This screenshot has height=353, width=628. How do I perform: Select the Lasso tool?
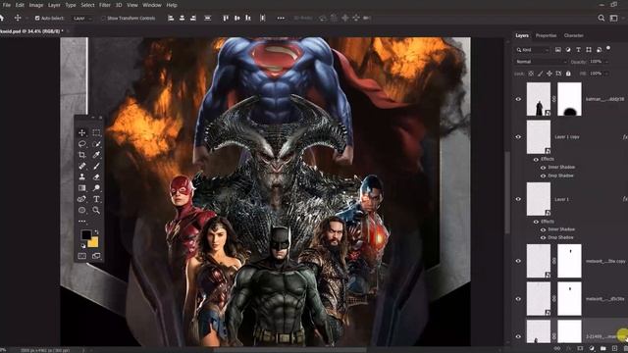pyautogui.click(x=82, y=144)
